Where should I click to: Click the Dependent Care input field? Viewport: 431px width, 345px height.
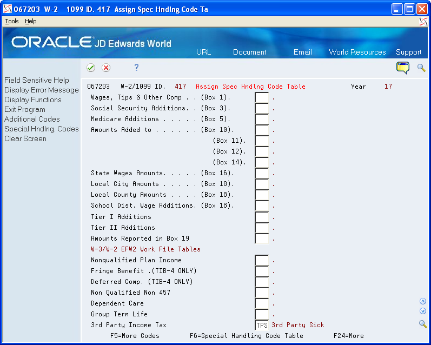[x=262, y=304]
